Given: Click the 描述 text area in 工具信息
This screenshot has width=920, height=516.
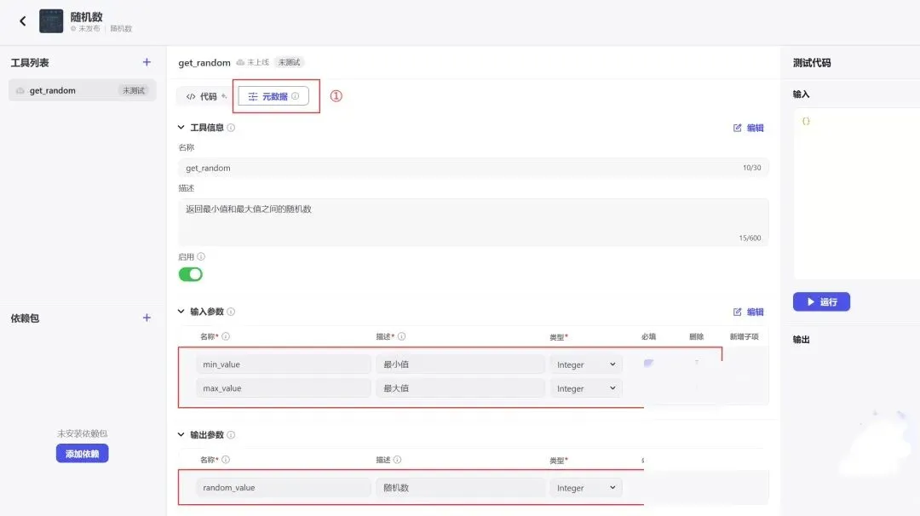Looking at the screenshot, I should coord(473,222).
